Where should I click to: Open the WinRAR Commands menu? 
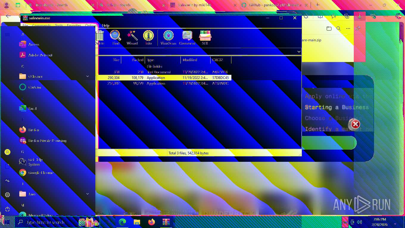[41, 26]
